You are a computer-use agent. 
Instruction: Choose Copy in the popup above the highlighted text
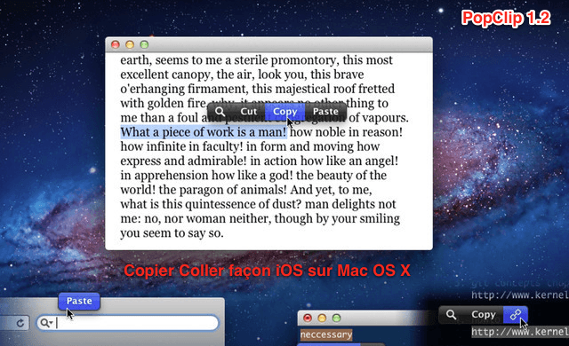pos(284,112)
